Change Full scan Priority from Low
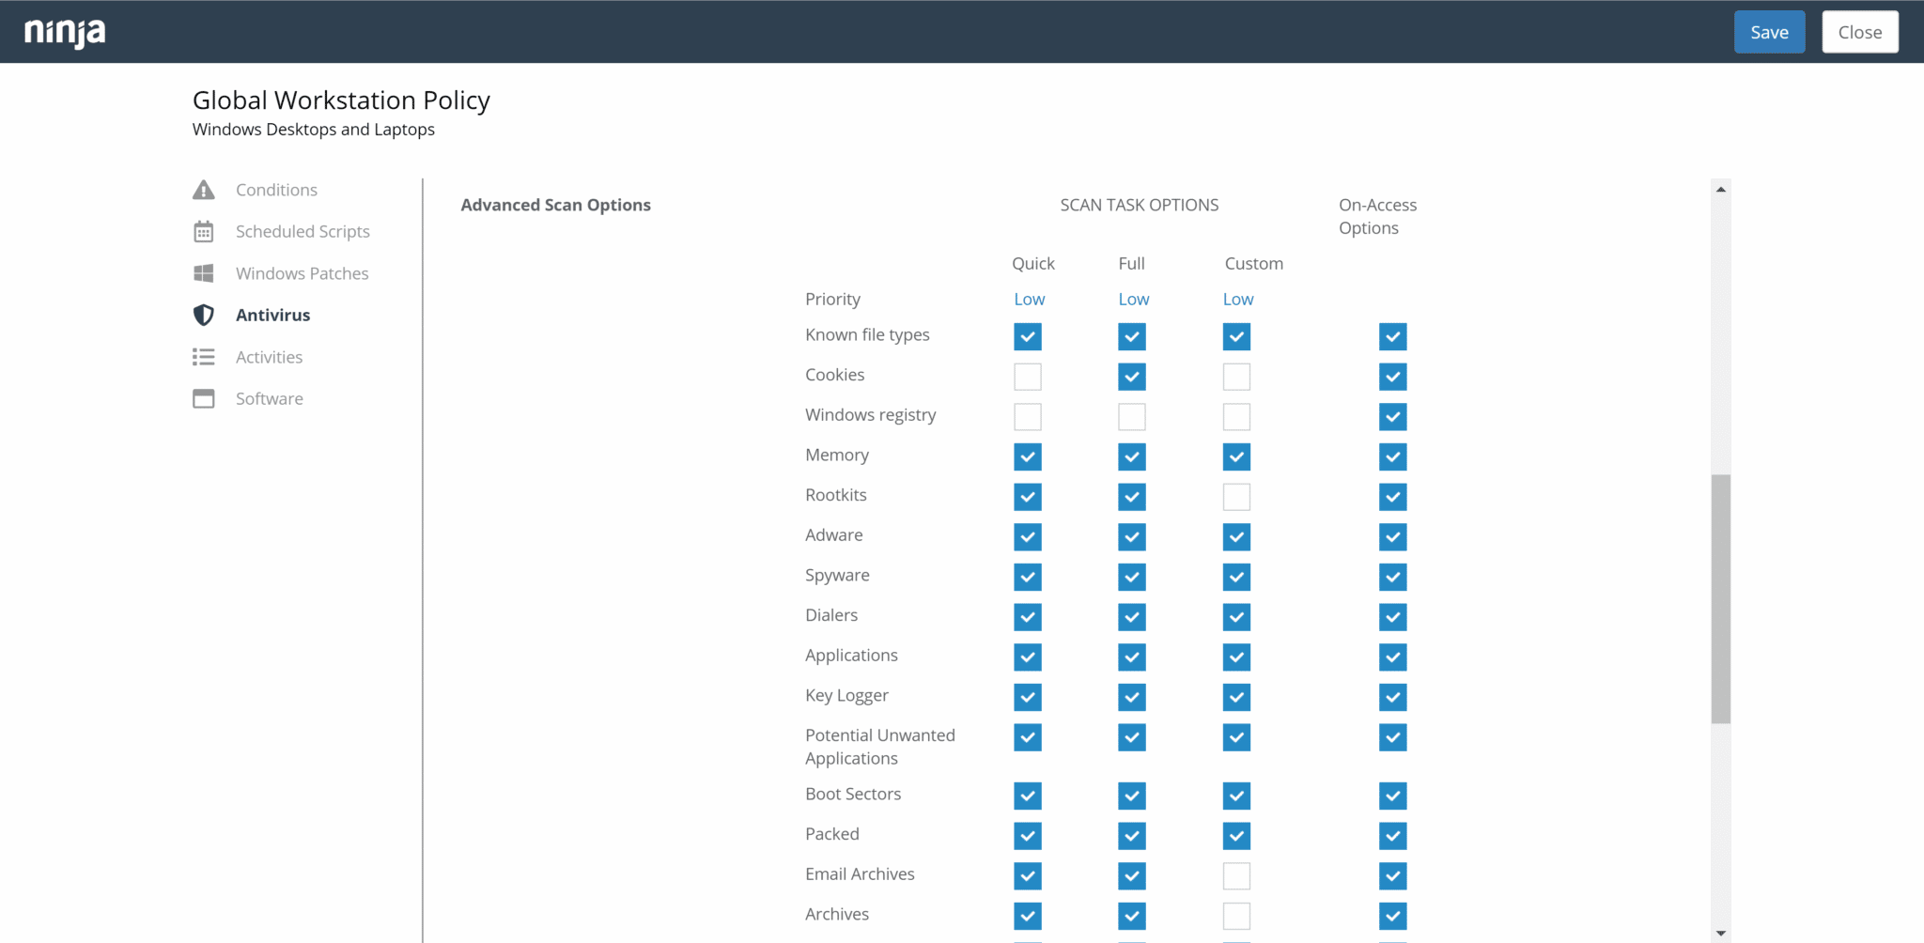The width and height of the screenshot is (1924, 943). [1133, 299]
